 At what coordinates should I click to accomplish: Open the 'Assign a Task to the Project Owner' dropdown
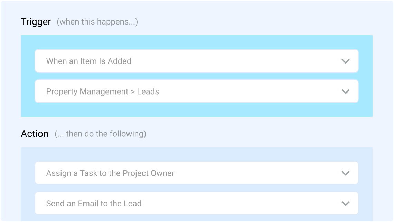coord(196,173)
